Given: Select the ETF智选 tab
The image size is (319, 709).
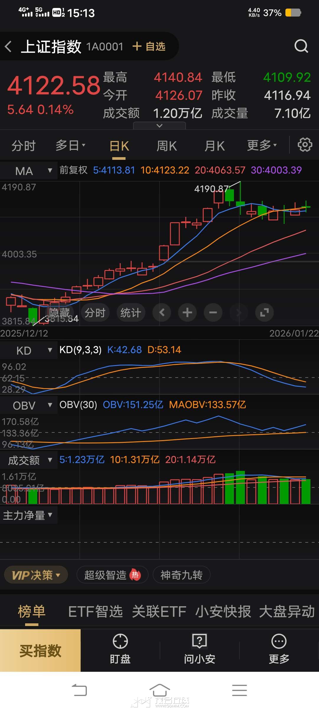Looking at the screenshot, I should click(x=95, y=612).
